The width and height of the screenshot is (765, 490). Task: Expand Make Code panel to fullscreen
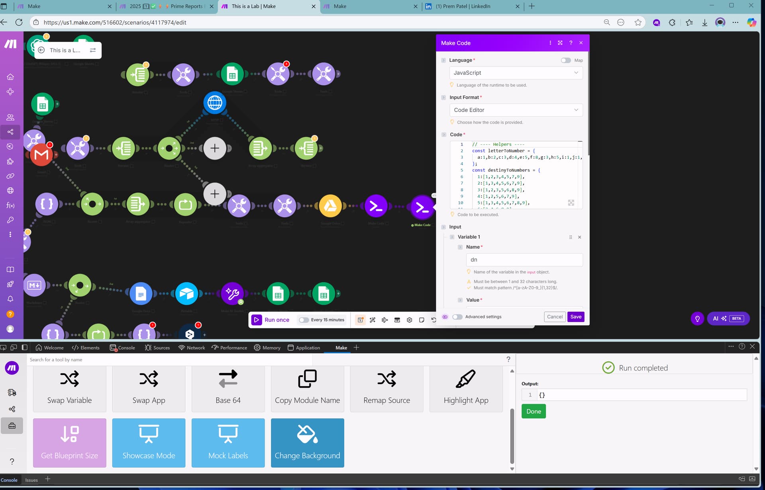point(560,43)
